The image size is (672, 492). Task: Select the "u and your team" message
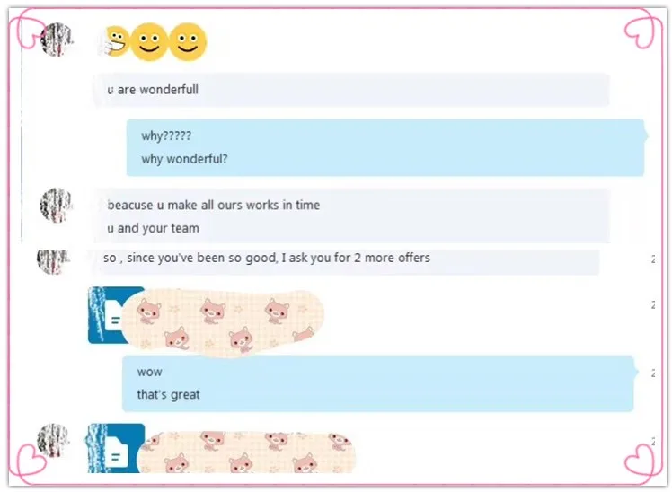153,228
